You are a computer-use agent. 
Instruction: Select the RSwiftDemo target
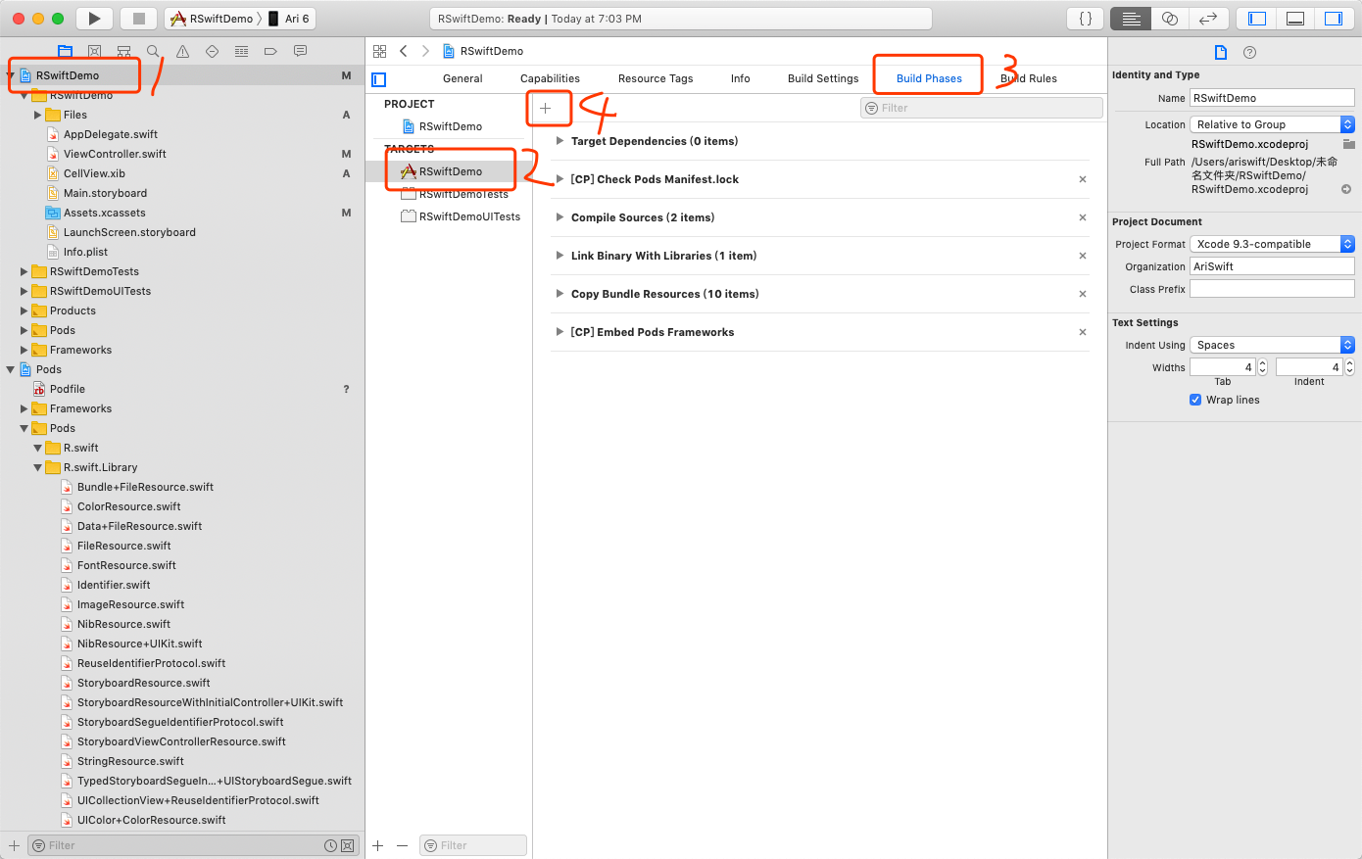tap(449, 171)
